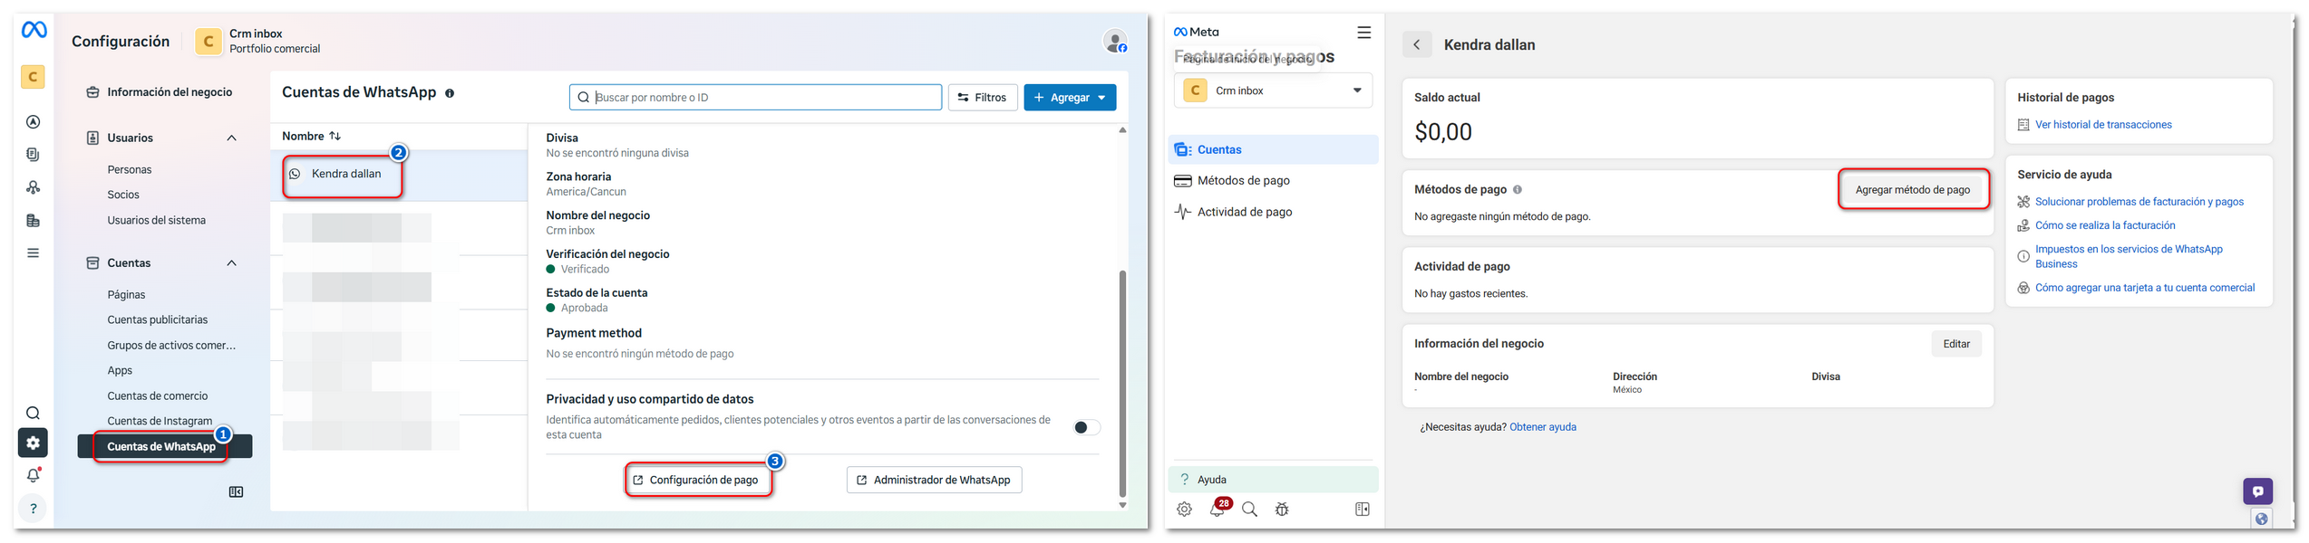Screen dimensions: 2309x543
Task: Open the help question mark icon
Action: click(34, 509)
